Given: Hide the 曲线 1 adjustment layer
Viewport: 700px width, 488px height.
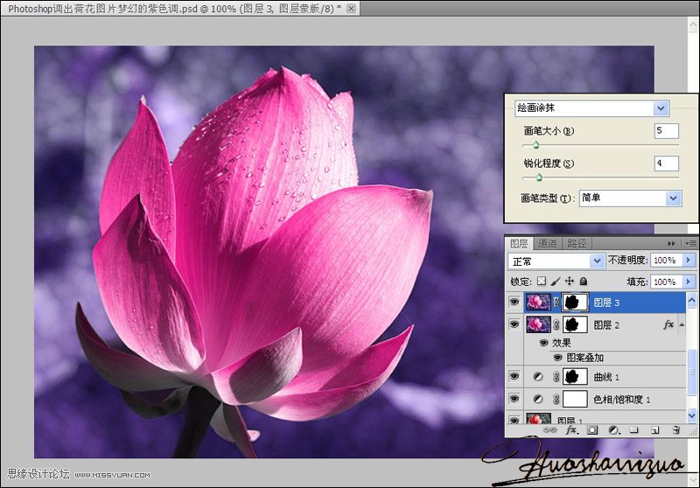Looking at the screenshot, I should pyautogui.click(x=514, y=376).
